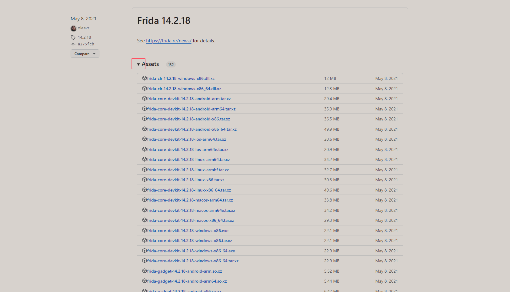The width and height of the screenshot is (510, 292).
Task: Click package icon for devkit windows-x86_64.tar.xz
Action: (x=145, y=261)
